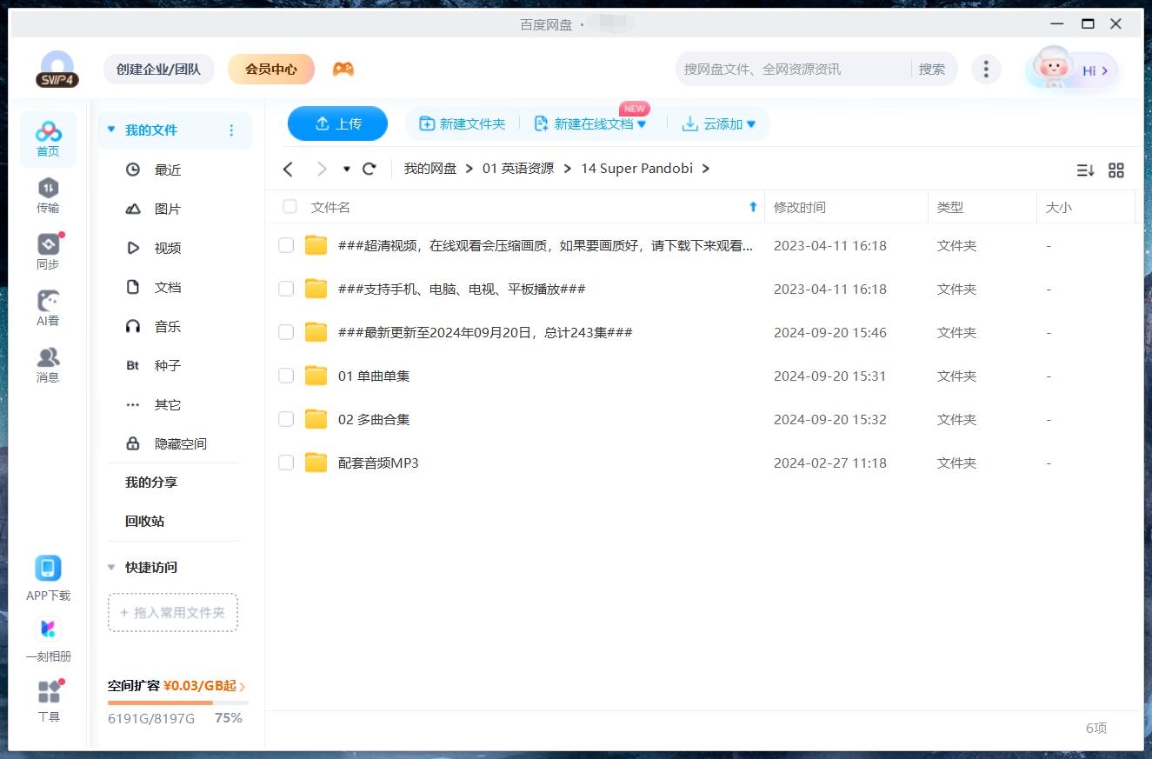Click the 上传 upload button
Screen dimensions: 1152x759
(x=337, y=123)
